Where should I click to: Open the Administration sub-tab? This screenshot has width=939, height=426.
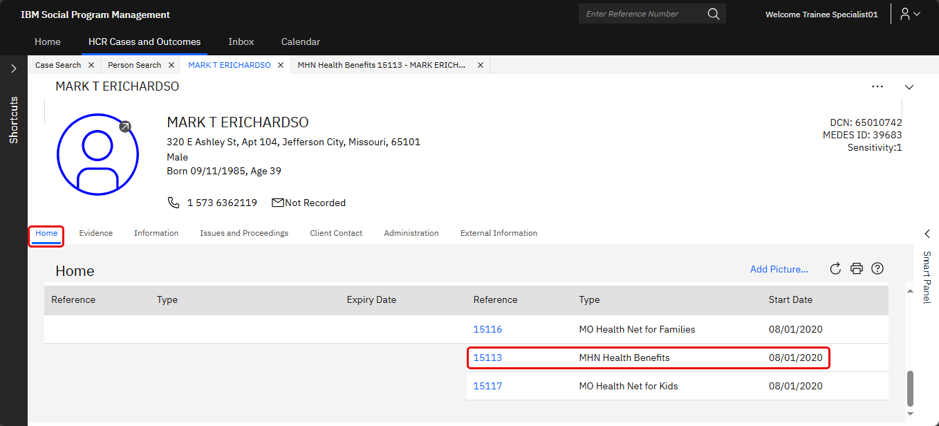411,233
